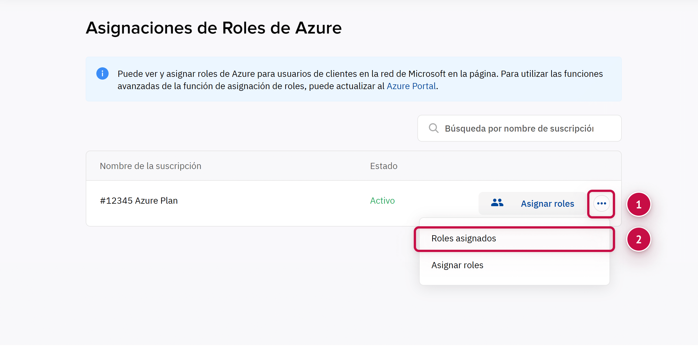This screenshot has width=698, height=352.
Task: Sort by Nombre de la suscripción column header
Action: tap(150, 166)
